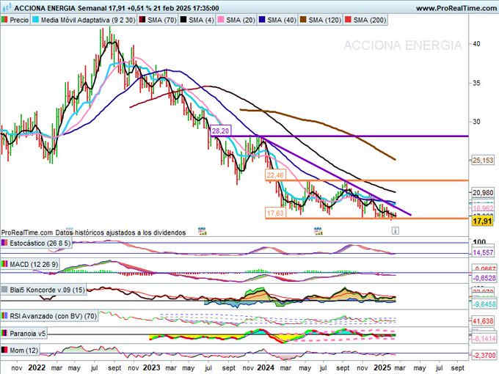The width and height of the screenshot is (499, 374).
Task: Click the brown SMA (120) curve on chart
Action: pyautogui.click(x=318, y=122)
